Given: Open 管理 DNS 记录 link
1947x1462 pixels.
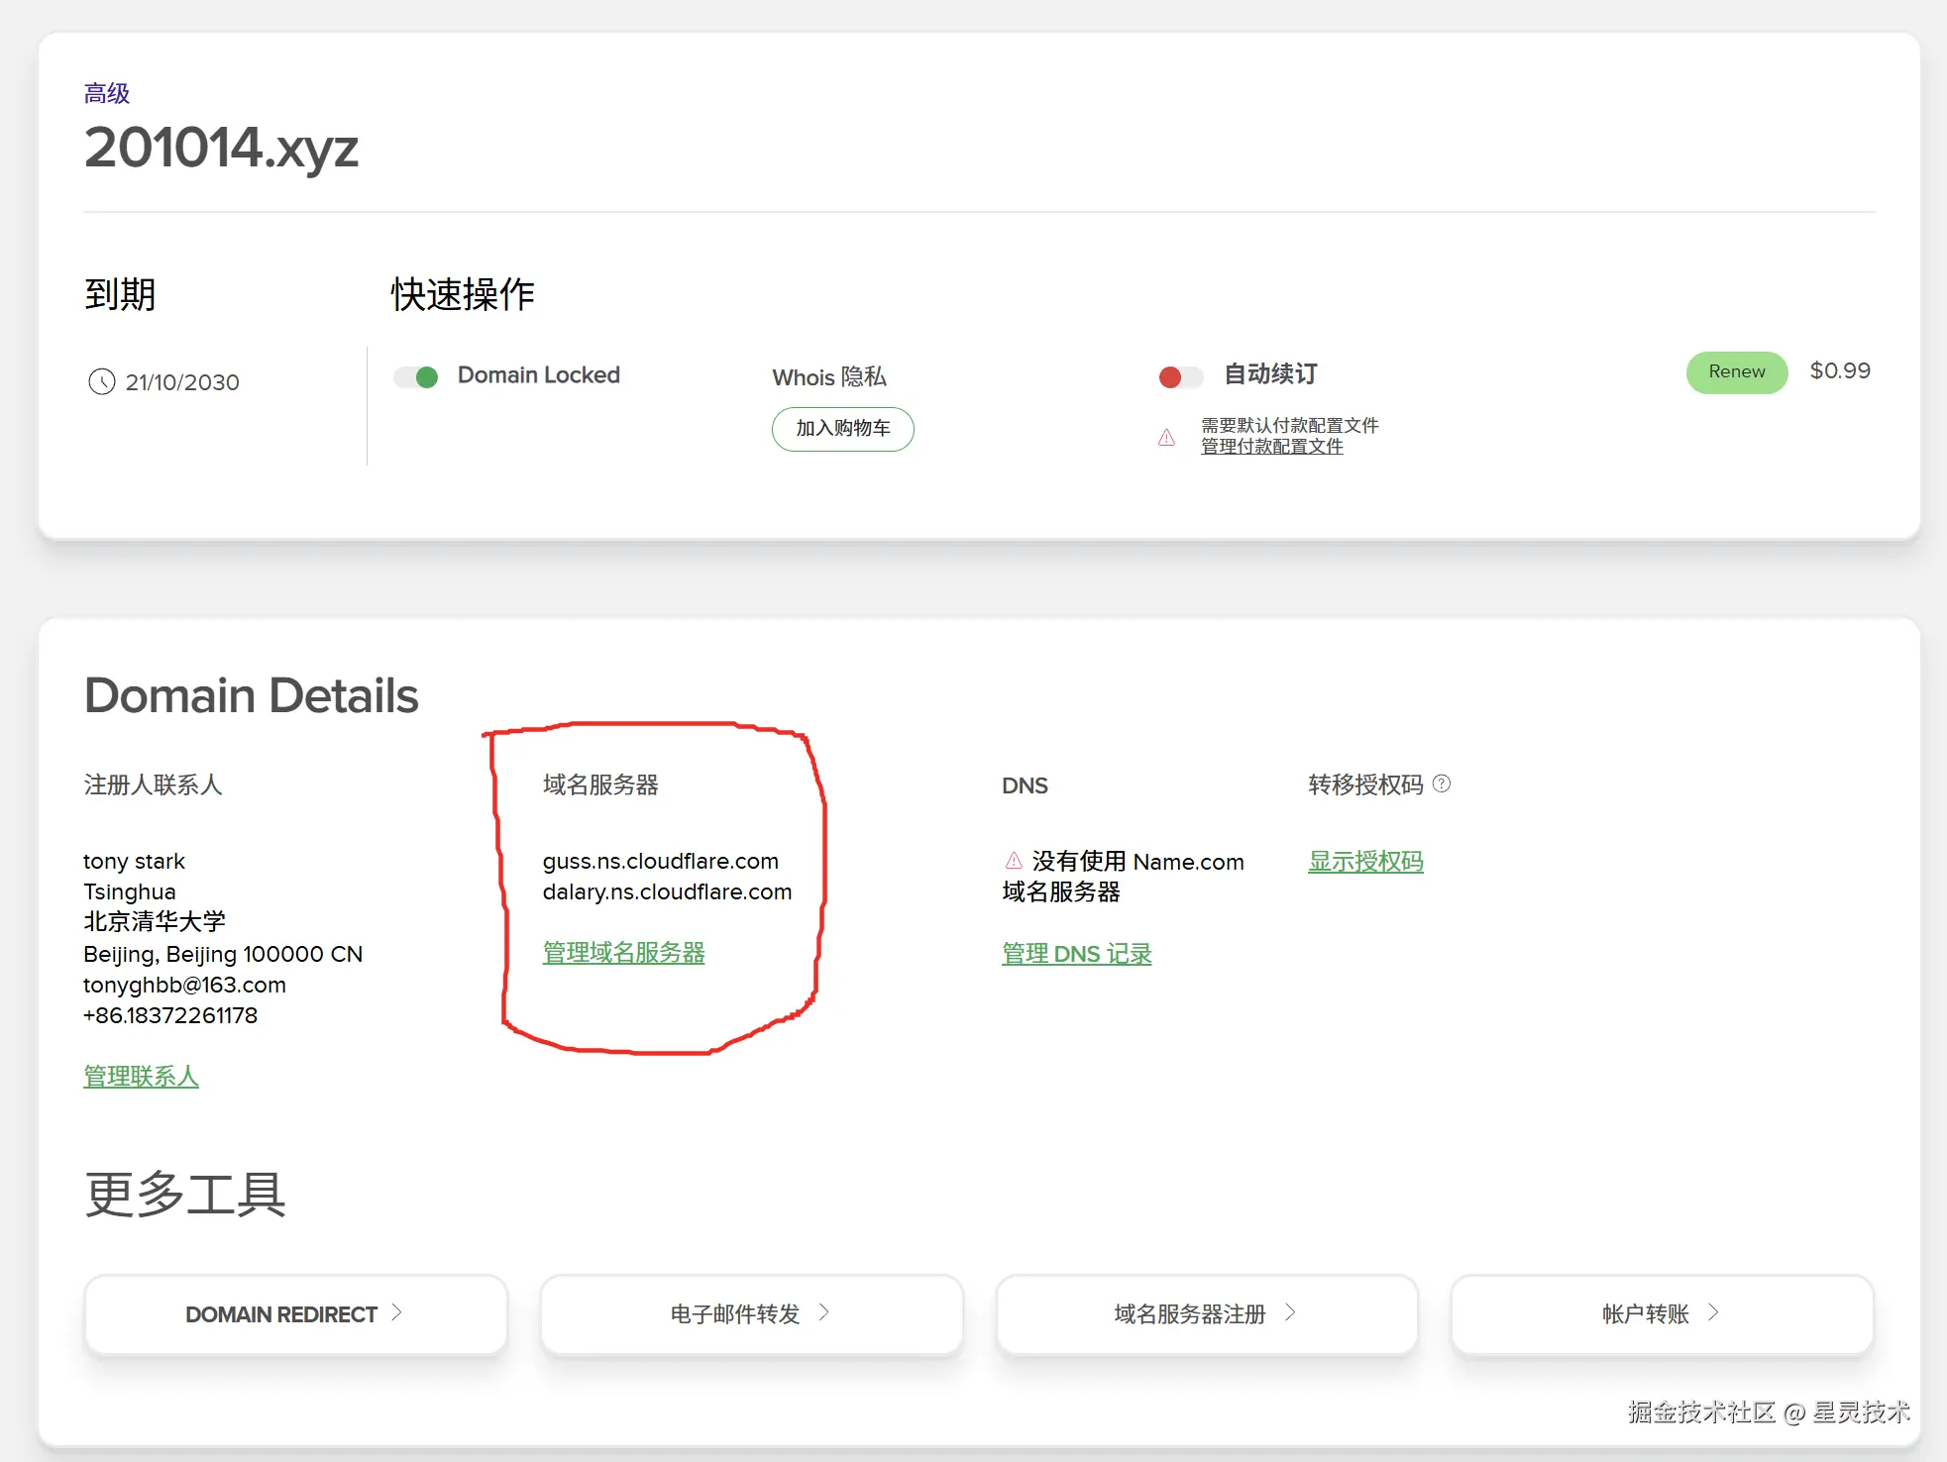Looking at the screenshot, I should coord(1076,954).
